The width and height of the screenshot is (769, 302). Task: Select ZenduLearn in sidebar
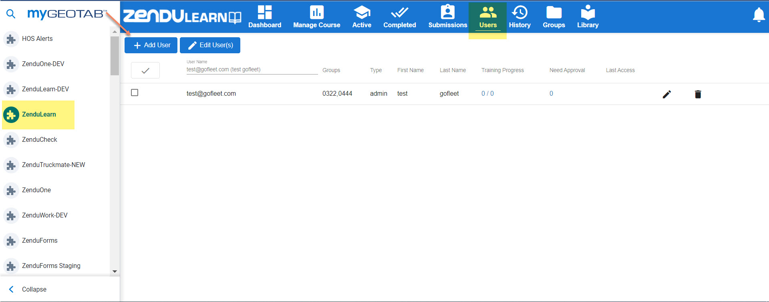(x=39, y=115)
